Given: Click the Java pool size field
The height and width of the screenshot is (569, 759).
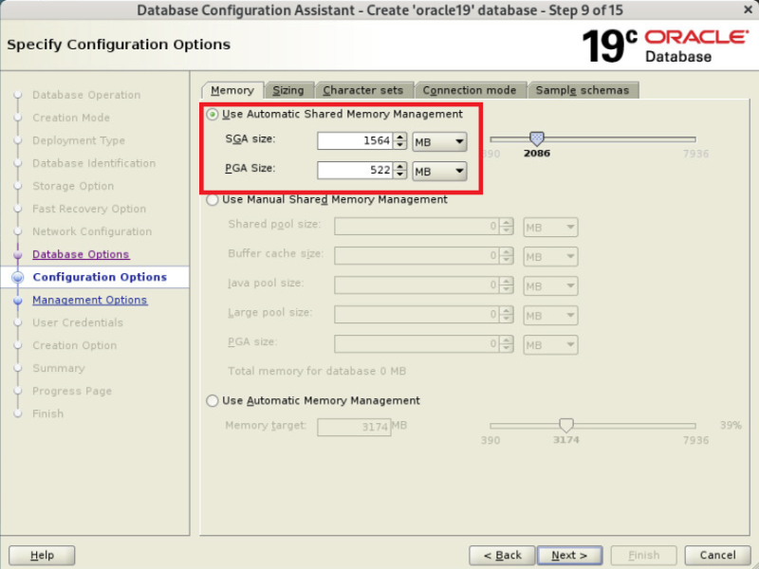Looking at the screenshot, I should click(x=417, y=285).
